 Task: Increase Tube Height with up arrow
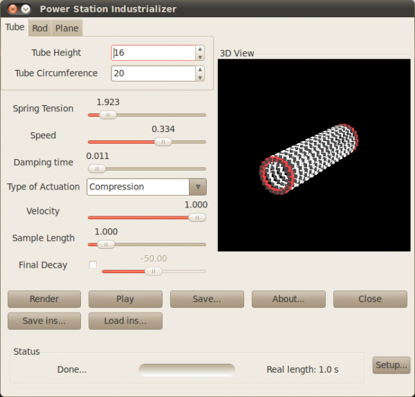(x=200, y=49)
